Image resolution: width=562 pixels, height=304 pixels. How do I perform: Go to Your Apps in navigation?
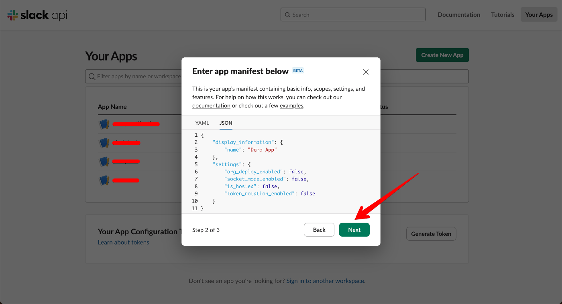click(539, 14)
